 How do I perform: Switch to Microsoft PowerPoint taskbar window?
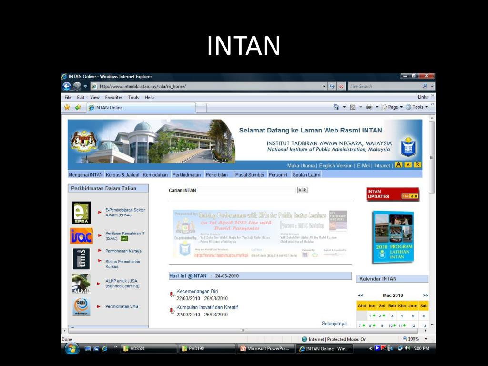(x=266, y=348)
